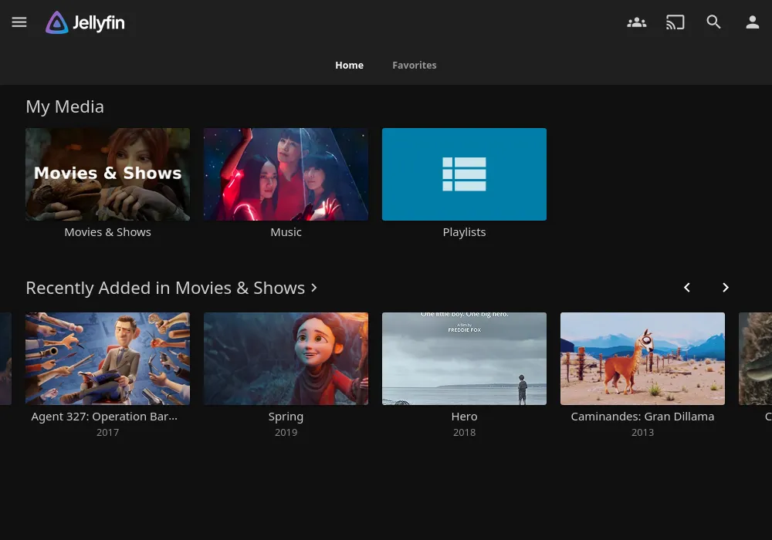
Task: Click the Hero movie title link
Action: tap(464, 417)
